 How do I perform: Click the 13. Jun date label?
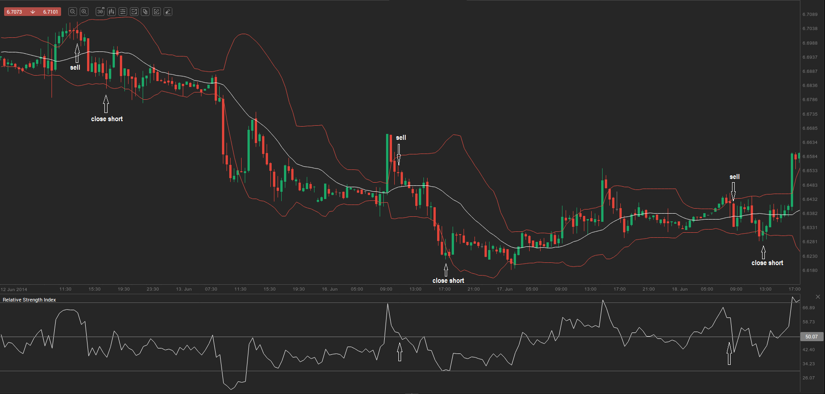184,289
